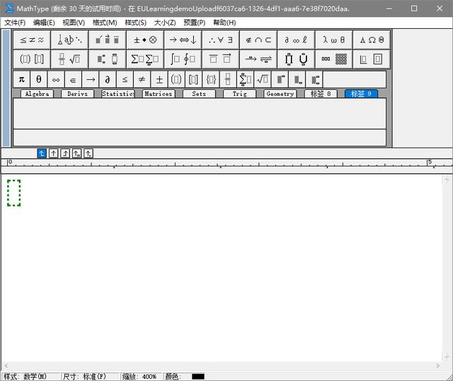Switch to the Geometry tab
453x381 pixels.
click(280, 94)
